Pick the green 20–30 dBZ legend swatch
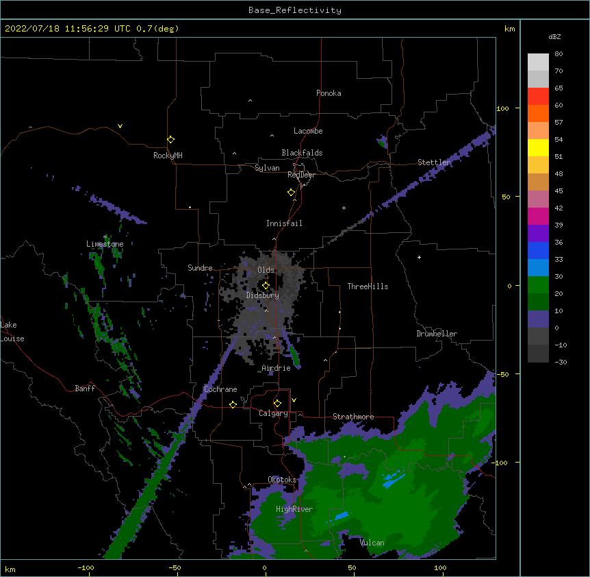The width and height of the screenshot is (590, 577). pyautogui.click(x=538, y=285)
